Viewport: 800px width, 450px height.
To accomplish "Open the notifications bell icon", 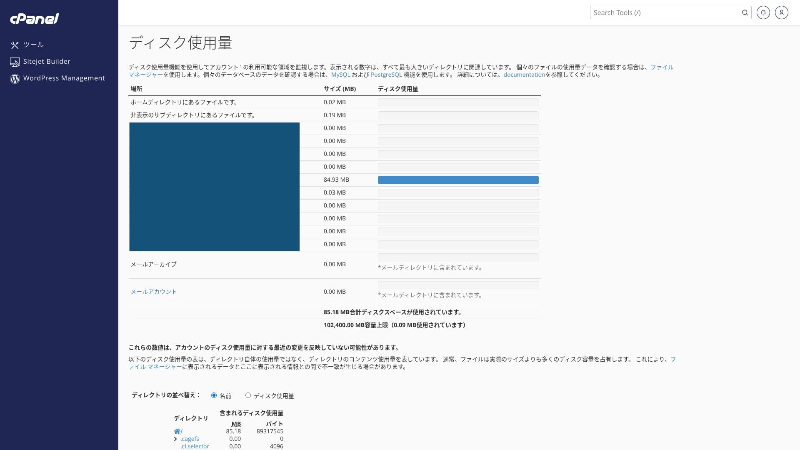I will [763, 12].
